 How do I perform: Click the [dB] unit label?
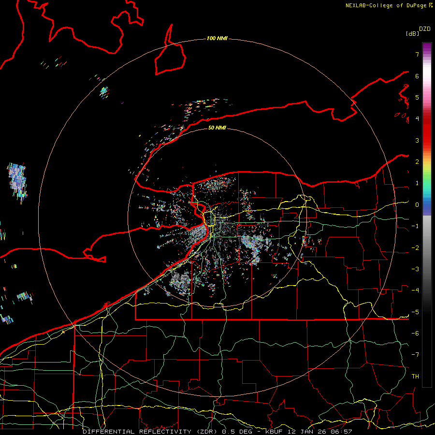[412, 33]
